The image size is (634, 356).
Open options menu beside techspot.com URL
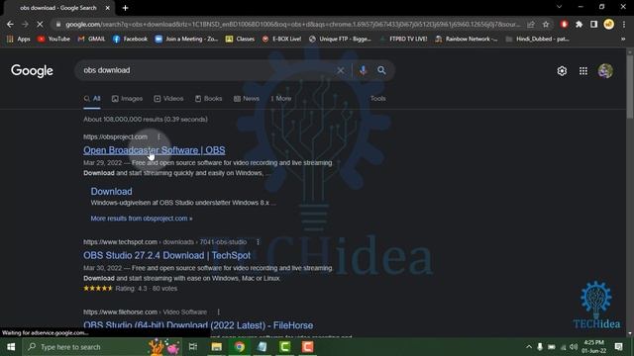258,242
